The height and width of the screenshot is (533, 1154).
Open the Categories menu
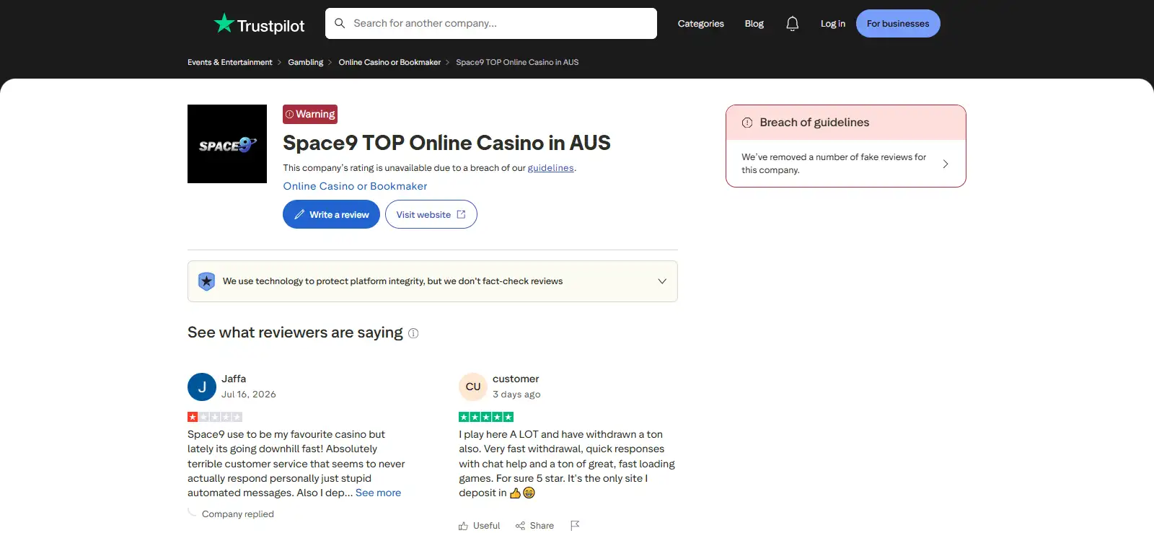pyautogui.click(x=701, y=24)
